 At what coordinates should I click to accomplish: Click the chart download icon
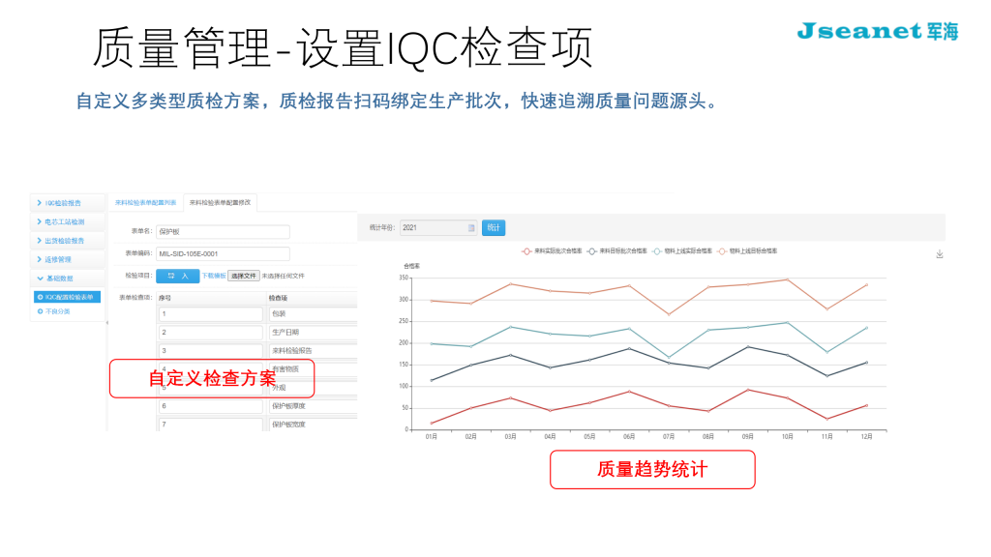pyautogui.click(x=939, y=254)
